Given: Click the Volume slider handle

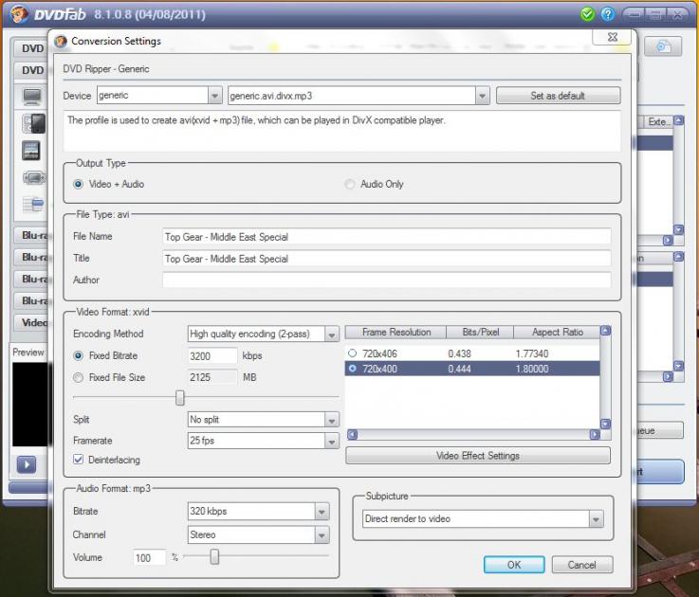Looking at the screenshot, I should click(214, 557).
